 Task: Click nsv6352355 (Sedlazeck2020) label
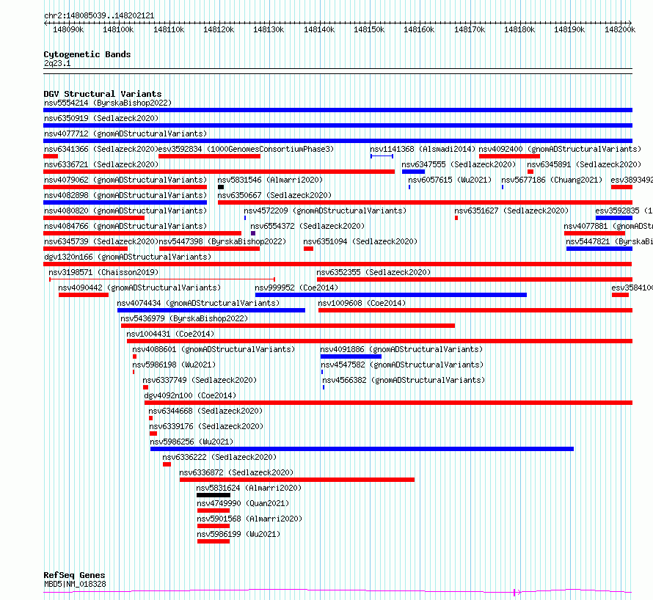(373, 272)
